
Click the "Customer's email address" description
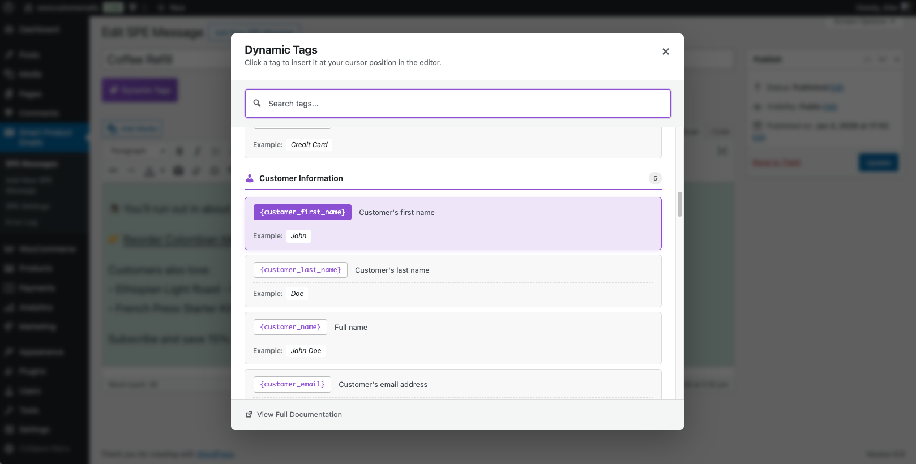(x=383, y=385)
